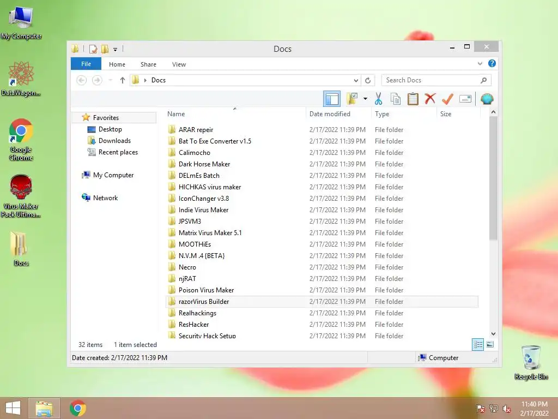
Task: Open recent locations dropdown arrow
Action: (x=110, y=80)
